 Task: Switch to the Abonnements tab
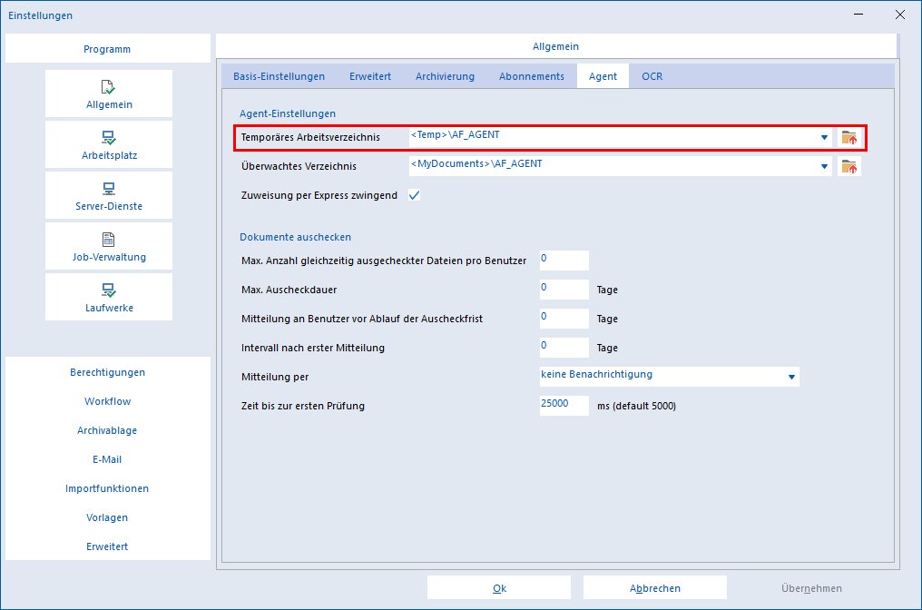(x=531, y=76)
